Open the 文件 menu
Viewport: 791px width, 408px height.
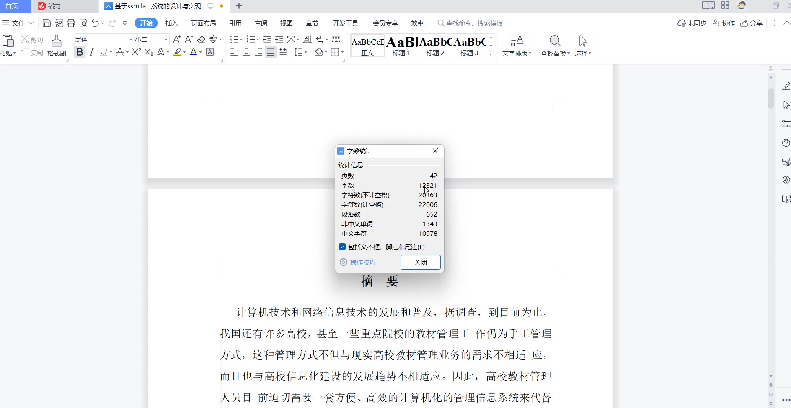click(18, 23)
